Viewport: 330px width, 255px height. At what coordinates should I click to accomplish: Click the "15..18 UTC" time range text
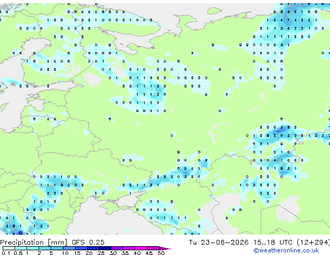pyautogui.click(x=273, y=243)
